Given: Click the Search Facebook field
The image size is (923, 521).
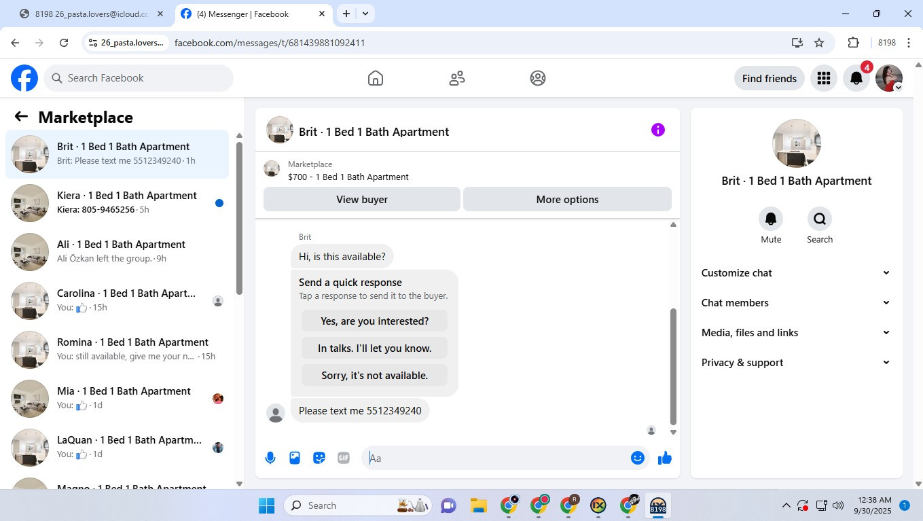Looking at the screenshot, I should click(139, 78).
